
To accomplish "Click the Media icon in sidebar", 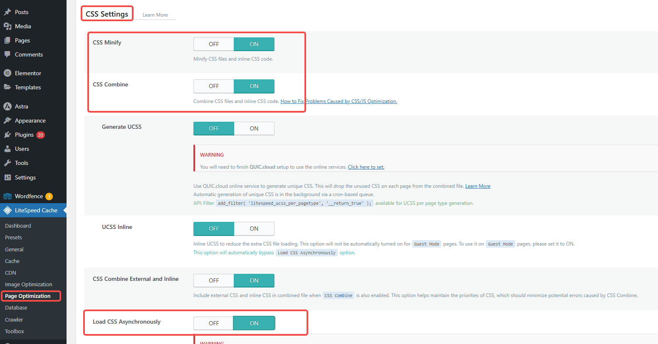I will 7,26.
